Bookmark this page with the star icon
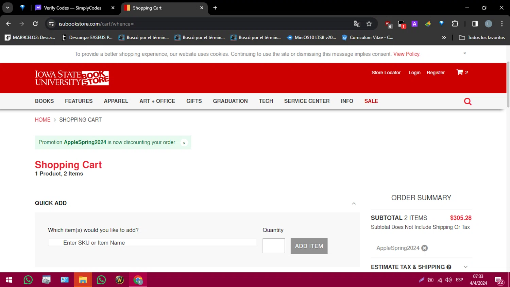 [369, 24]
